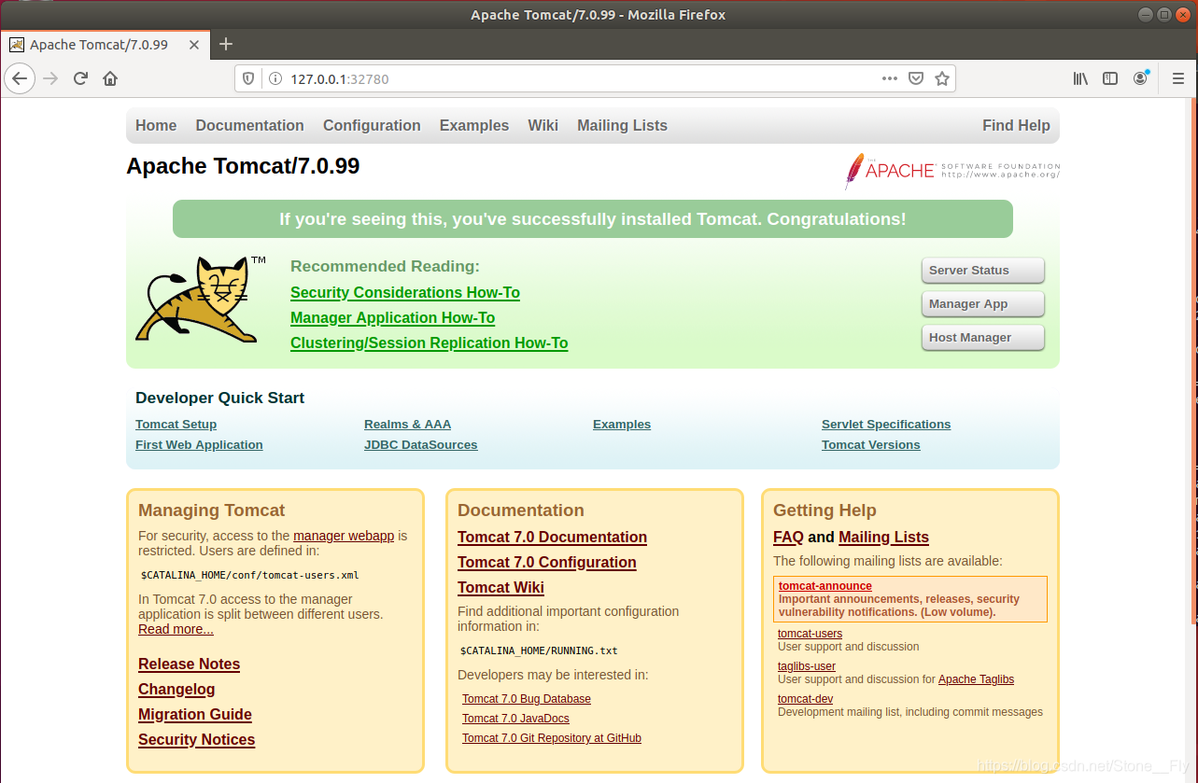
Task: Open Examples link under Developer Quick Start
Action: (x=622, y=424)
